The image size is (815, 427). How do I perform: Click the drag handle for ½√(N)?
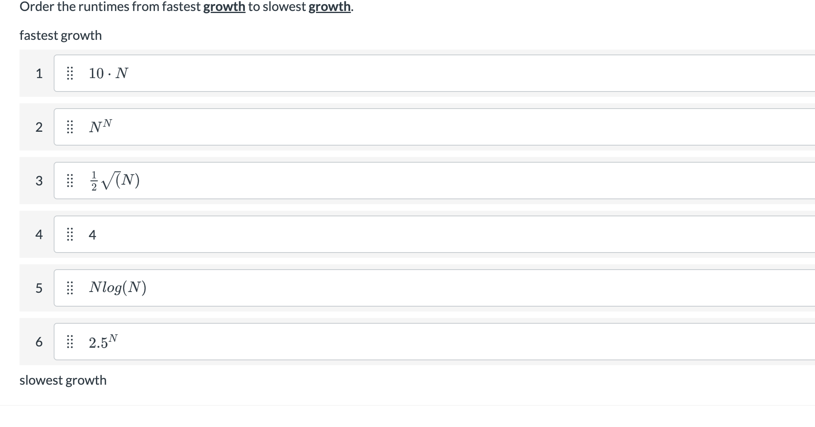click(70, 181)
